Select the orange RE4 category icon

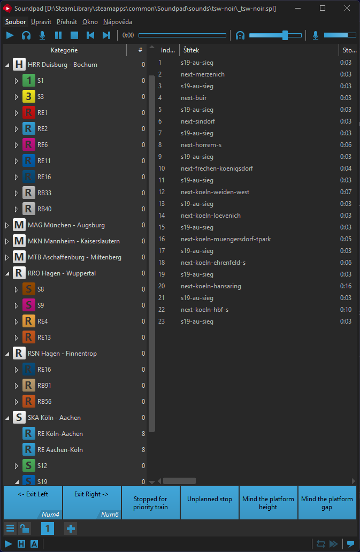pyautogui.click(x=29, y=321)
